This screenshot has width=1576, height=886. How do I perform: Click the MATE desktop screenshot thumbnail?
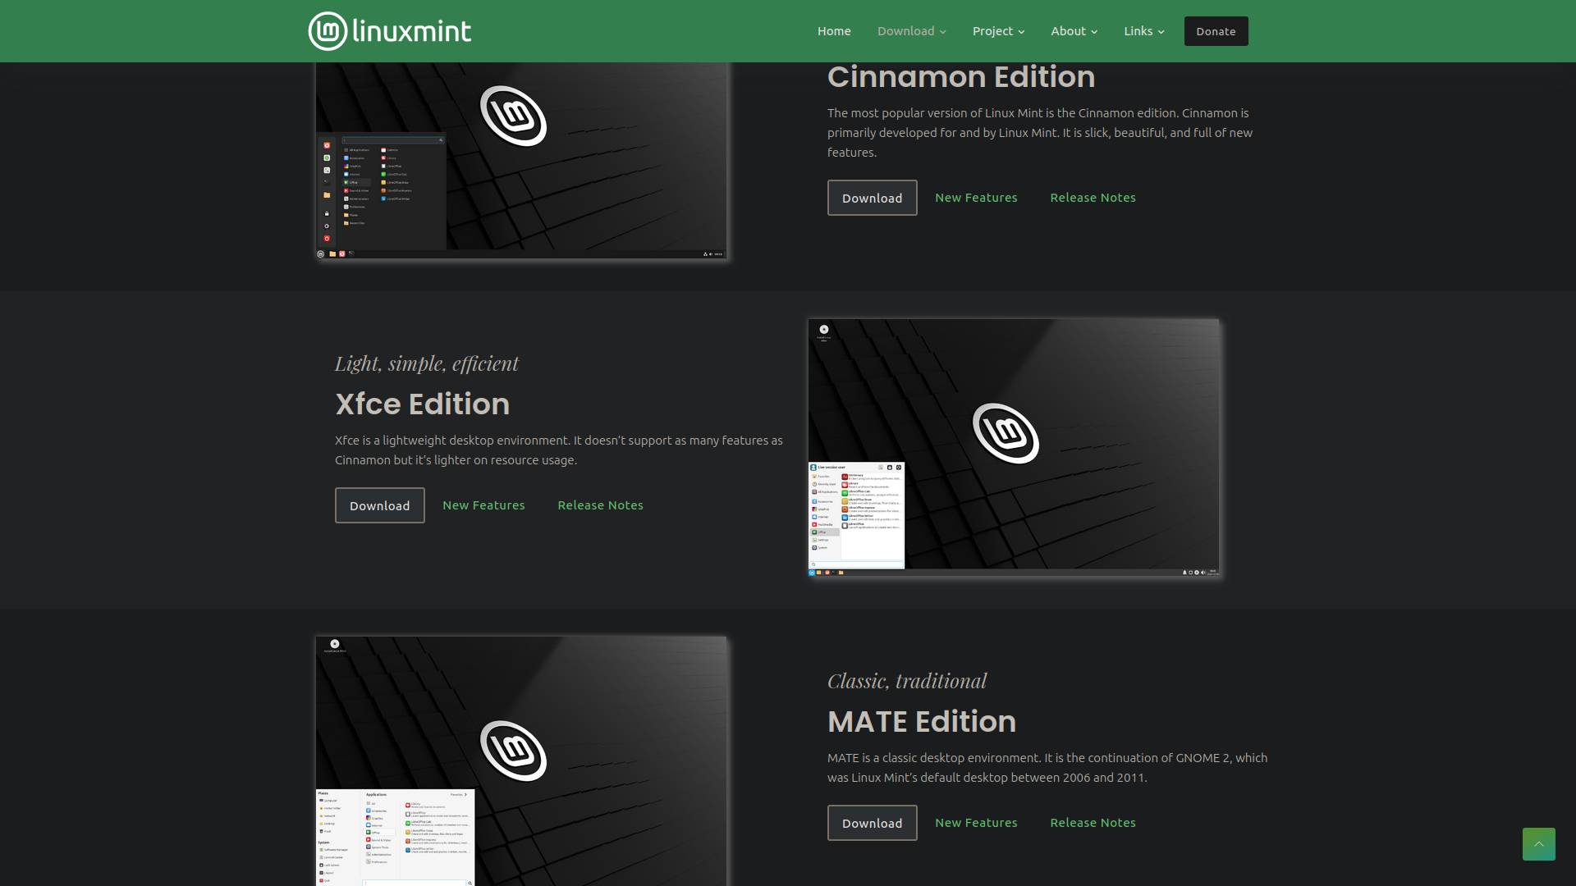point(521,760)
